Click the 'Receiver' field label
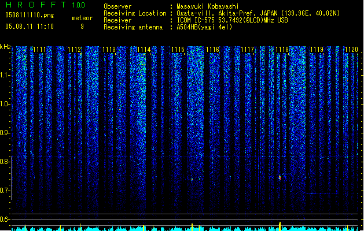364x231 pixels. [117, 20]
